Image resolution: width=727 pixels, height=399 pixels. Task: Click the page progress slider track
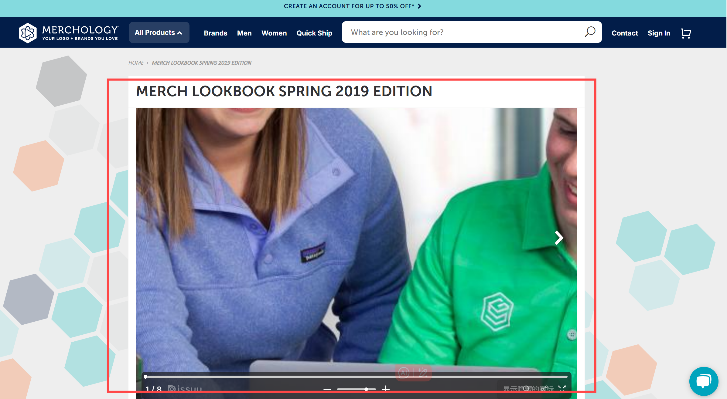[x=356, y=377]
